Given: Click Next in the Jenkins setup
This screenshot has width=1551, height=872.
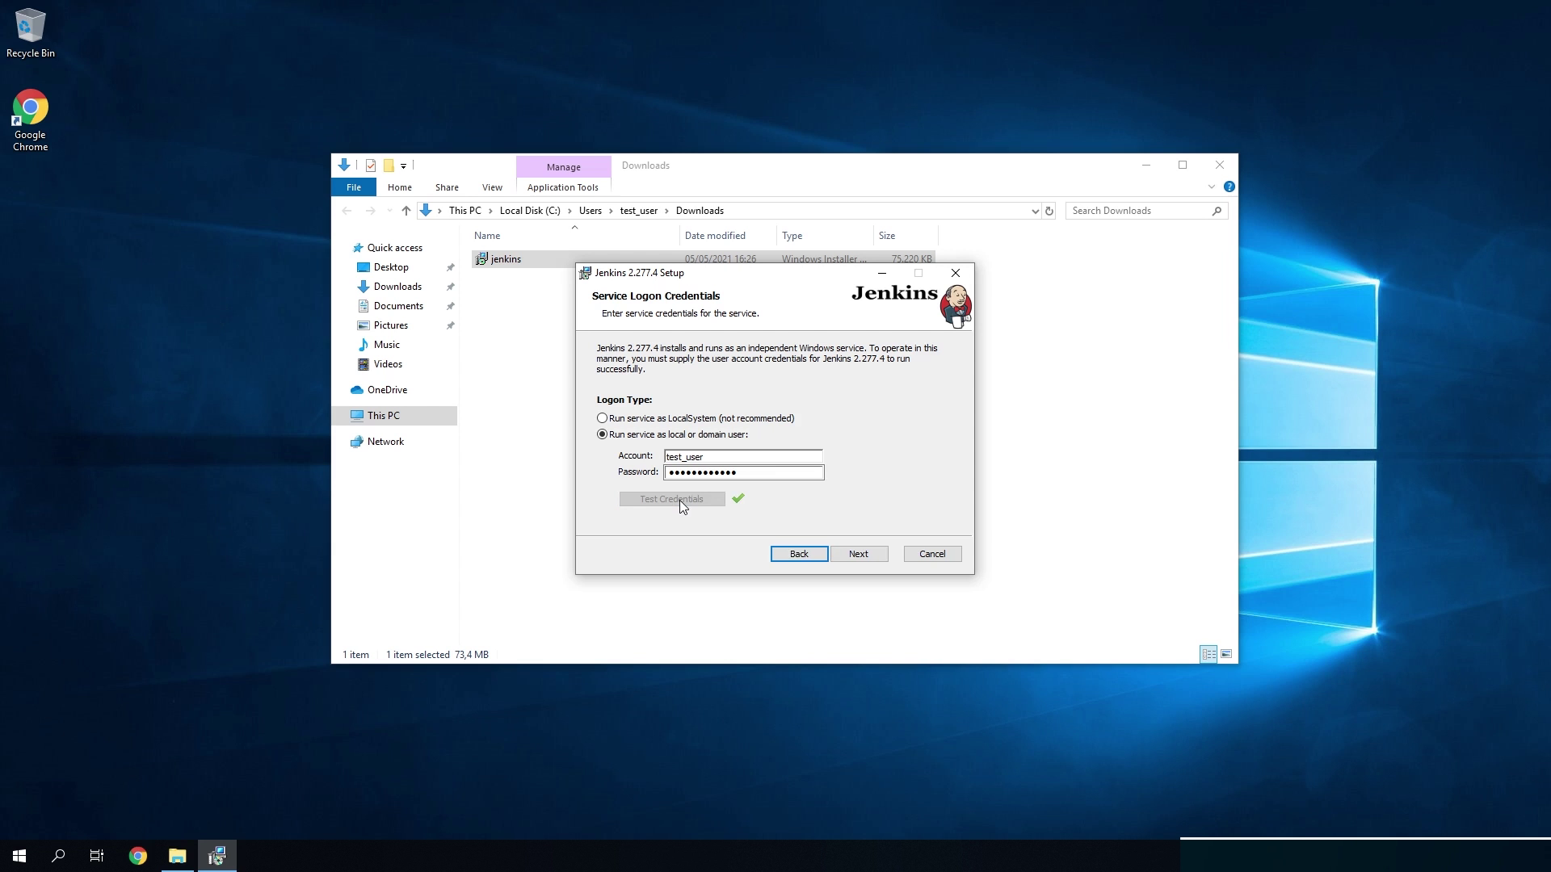Looking at the screenshot, I should pyautogui.click(x=858, y=554).
